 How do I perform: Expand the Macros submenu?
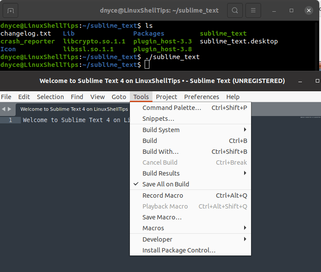pyautogui.click(x=190, y=228)
